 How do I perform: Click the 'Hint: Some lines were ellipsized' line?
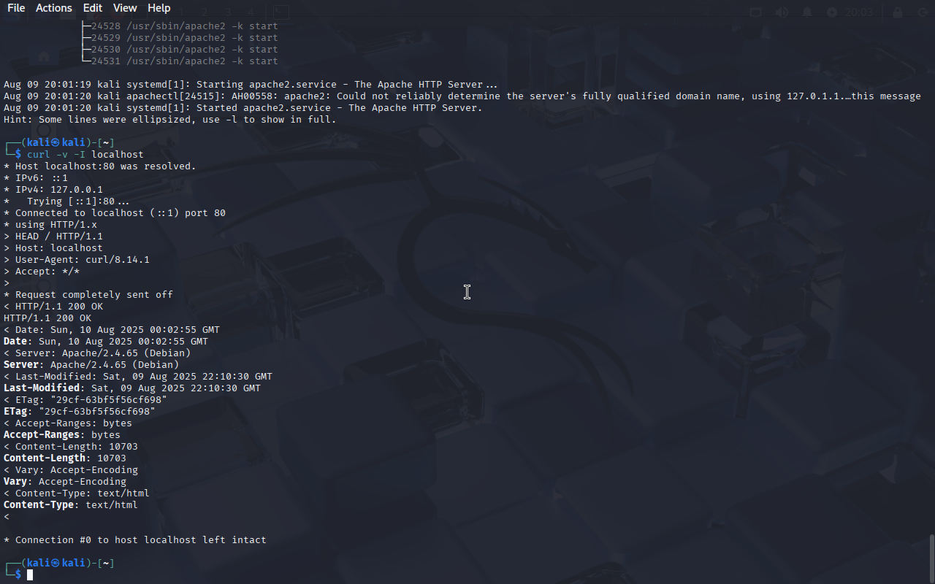170,120
